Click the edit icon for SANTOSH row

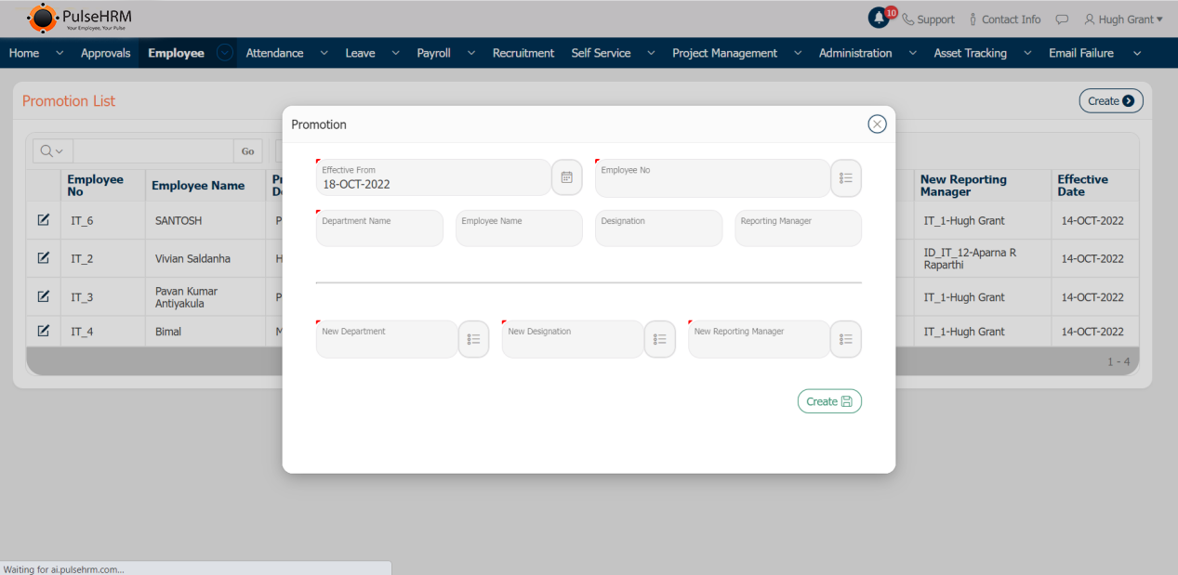[43, 220]
